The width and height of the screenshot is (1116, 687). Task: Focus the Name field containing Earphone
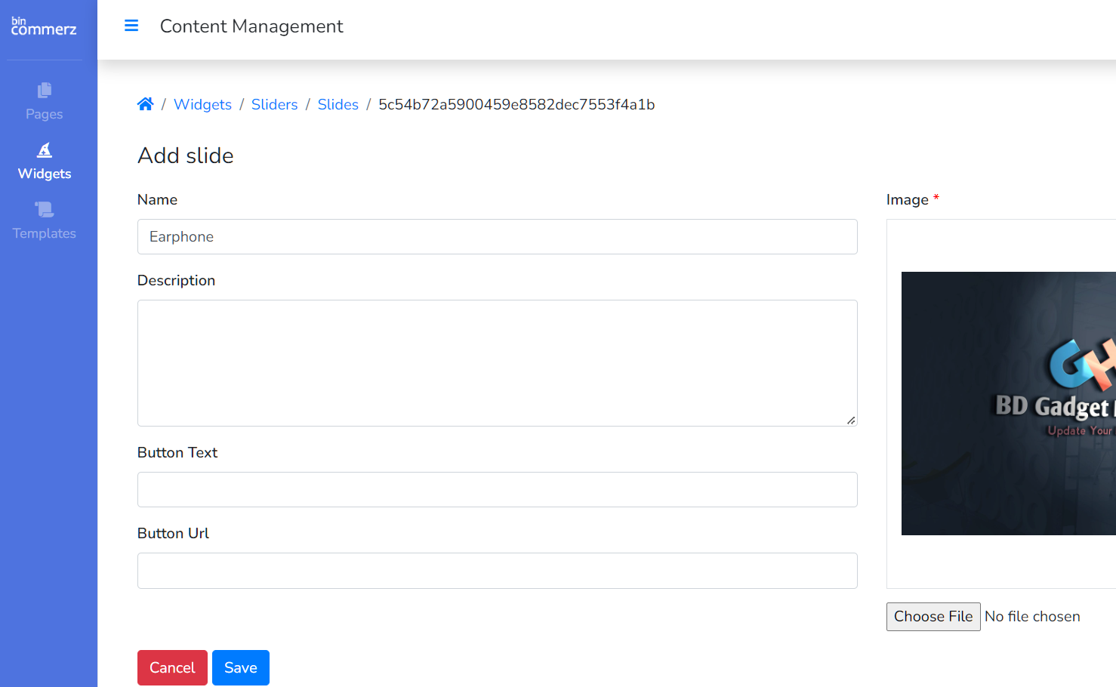(497, 237)
